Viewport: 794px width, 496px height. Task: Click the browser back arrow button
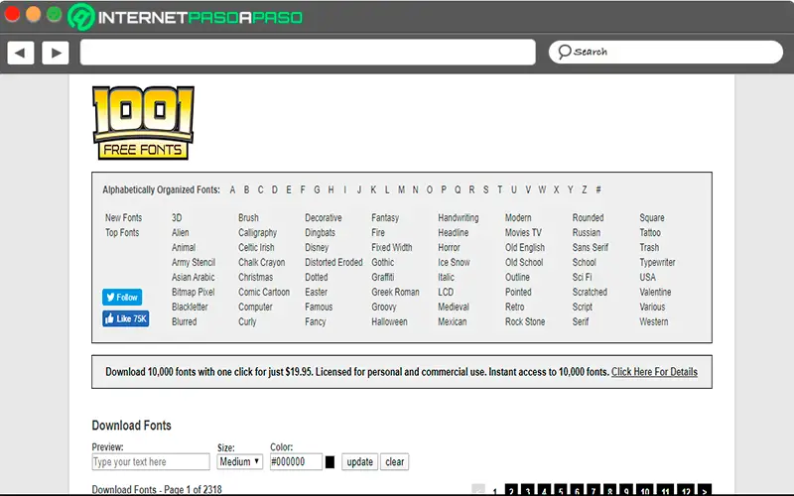(21, 53)
